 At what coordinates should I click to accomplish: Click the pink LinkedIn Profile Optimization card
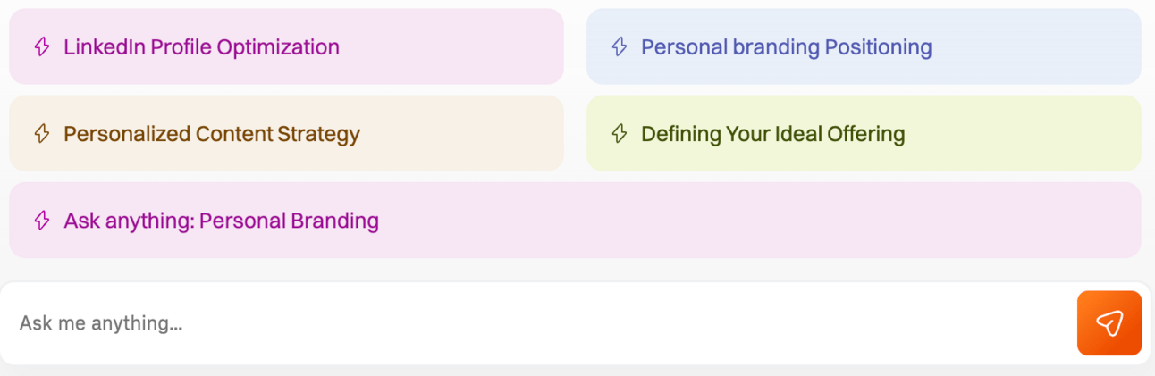[286, 46]
